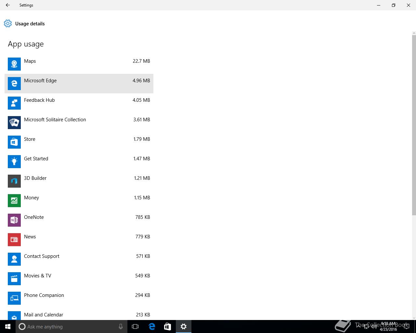The width and height of the screenshot is (416, 333).
Task: Click the App usage heading
Action: pos(26,44)
